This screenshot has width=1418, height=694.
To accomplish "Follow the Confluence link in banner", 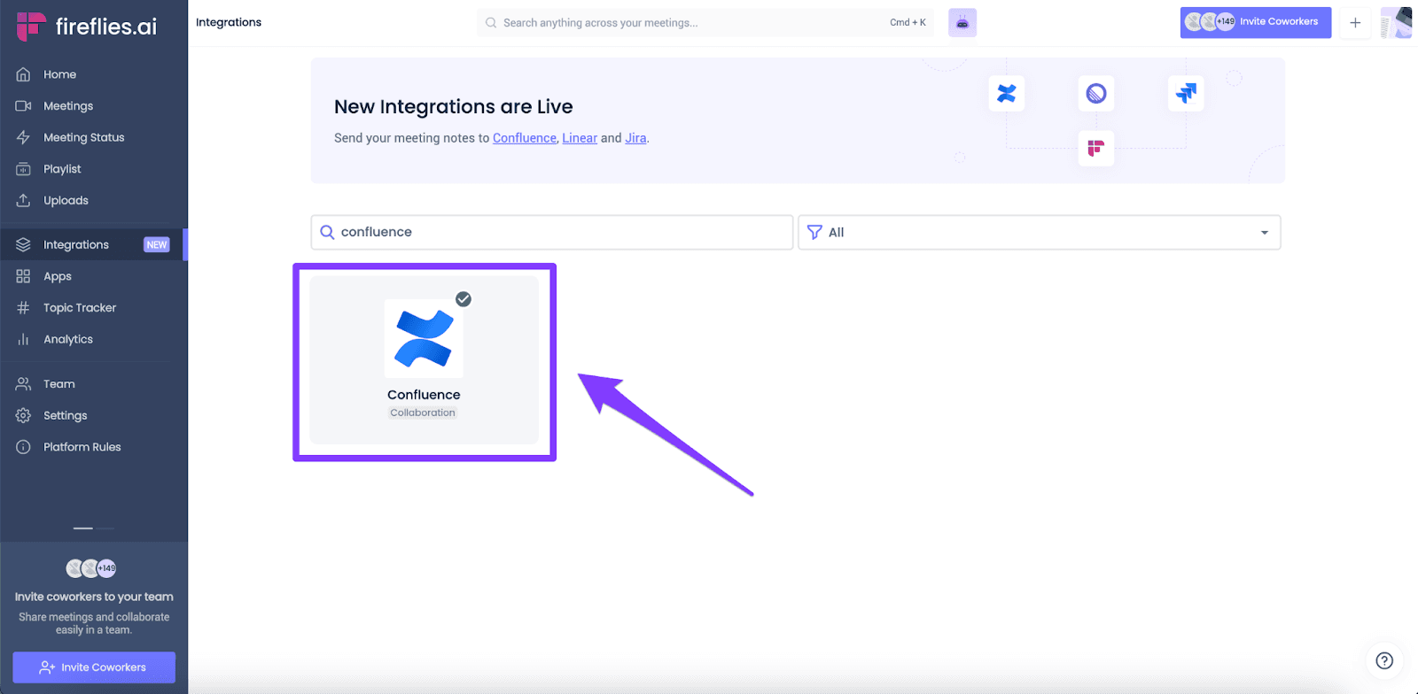I will [x=525, y=138].
